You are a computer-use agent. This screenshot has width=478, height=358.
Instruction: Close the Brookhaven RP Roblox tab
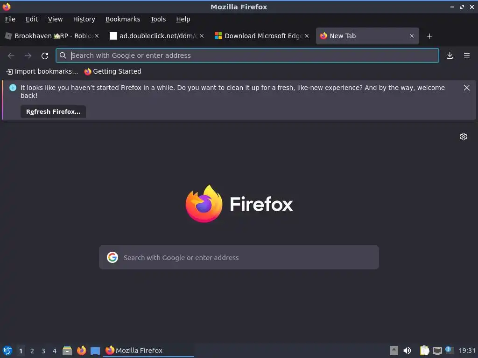(97, 36)
